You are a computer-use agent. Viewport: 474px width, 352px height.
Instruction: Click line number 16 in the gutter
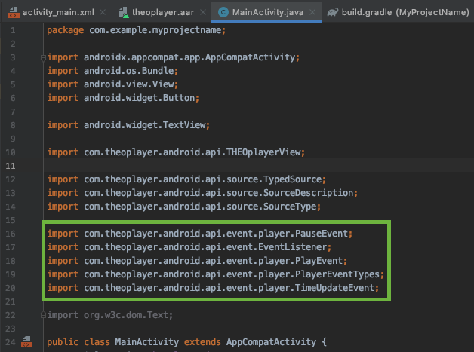pos(12,234)
